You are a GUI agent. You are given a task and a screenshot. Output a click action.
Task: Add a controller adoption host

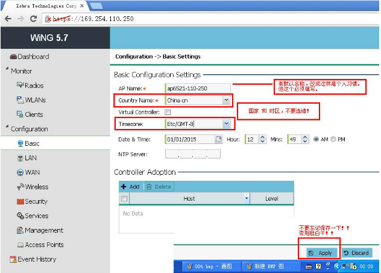coord(130,187)
